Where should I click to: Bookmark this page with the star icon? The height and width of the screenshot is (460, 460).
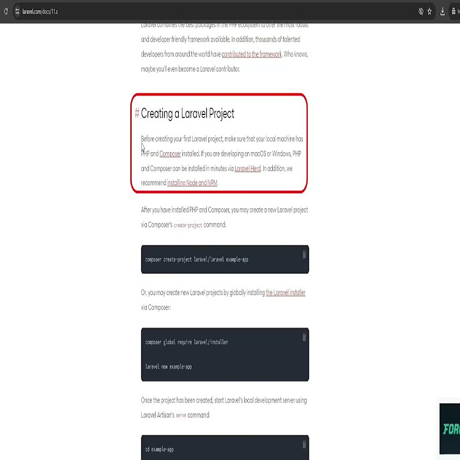429,11
